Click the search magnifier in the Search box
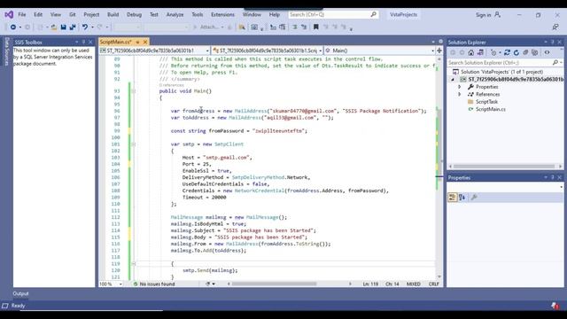Screen dimensions: 567x319 tap(374, 14)
